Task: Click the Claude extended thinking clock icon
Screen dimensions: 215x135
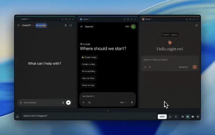Action: (150, 67)
